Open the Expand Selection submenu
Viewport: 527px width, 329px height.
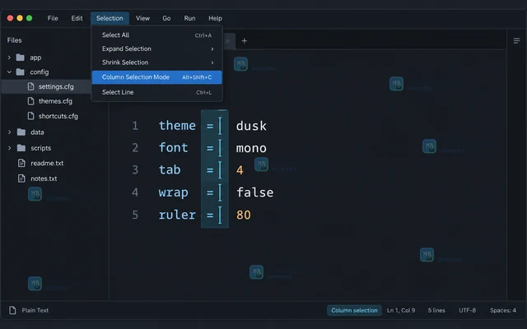(157, 49)
